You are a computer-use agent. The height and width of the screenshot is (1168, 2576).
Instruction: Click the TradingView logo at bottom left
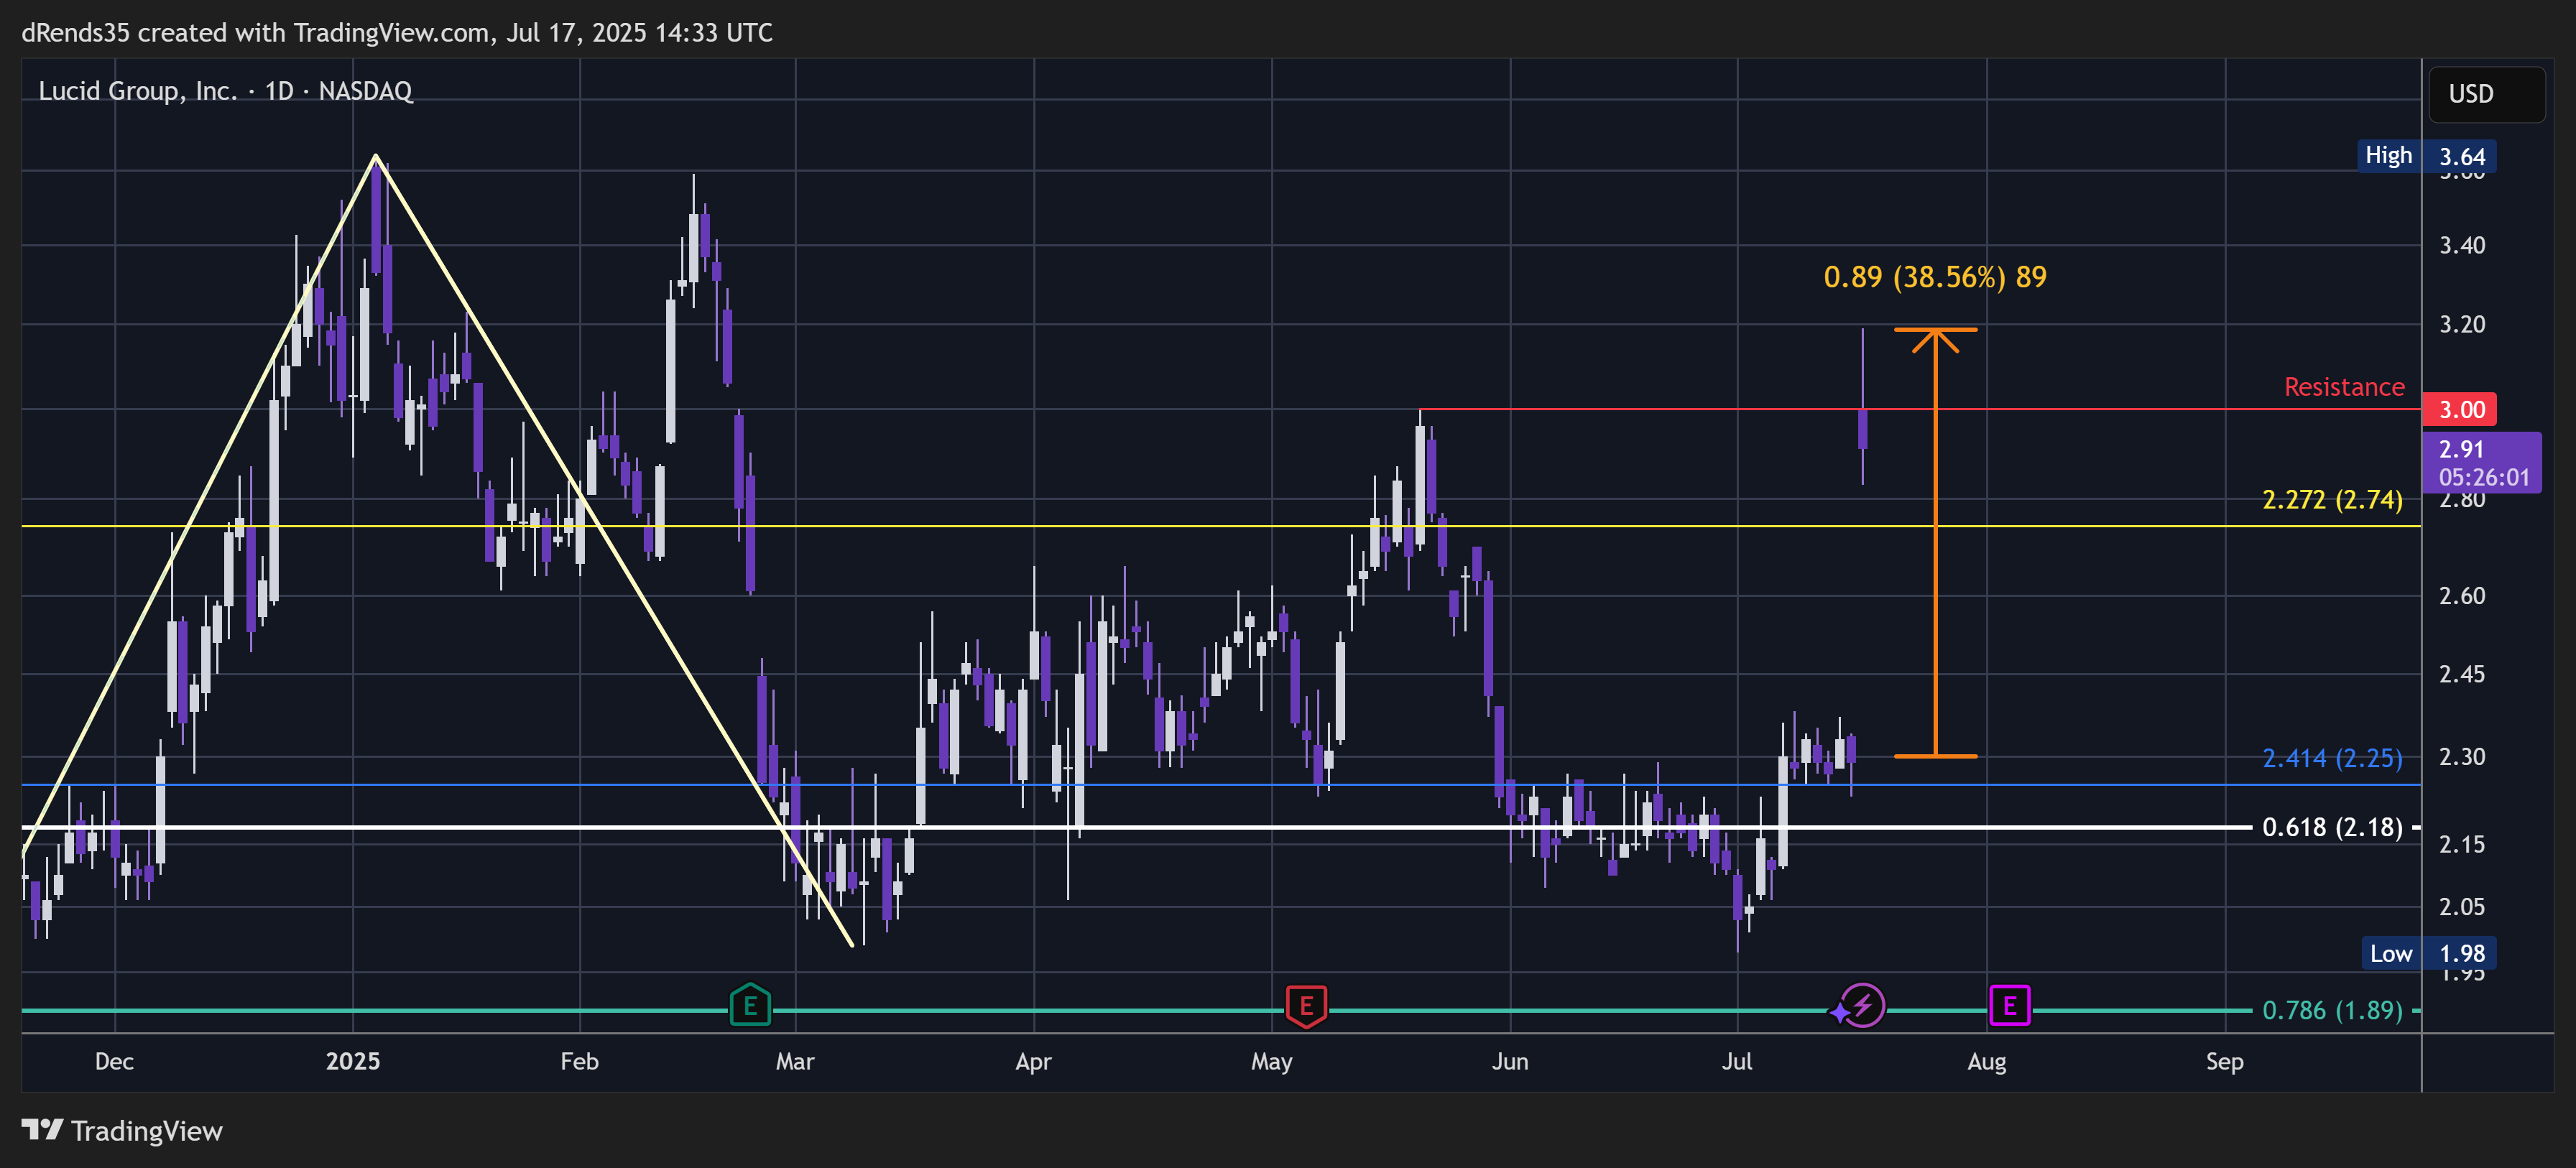122,1131
